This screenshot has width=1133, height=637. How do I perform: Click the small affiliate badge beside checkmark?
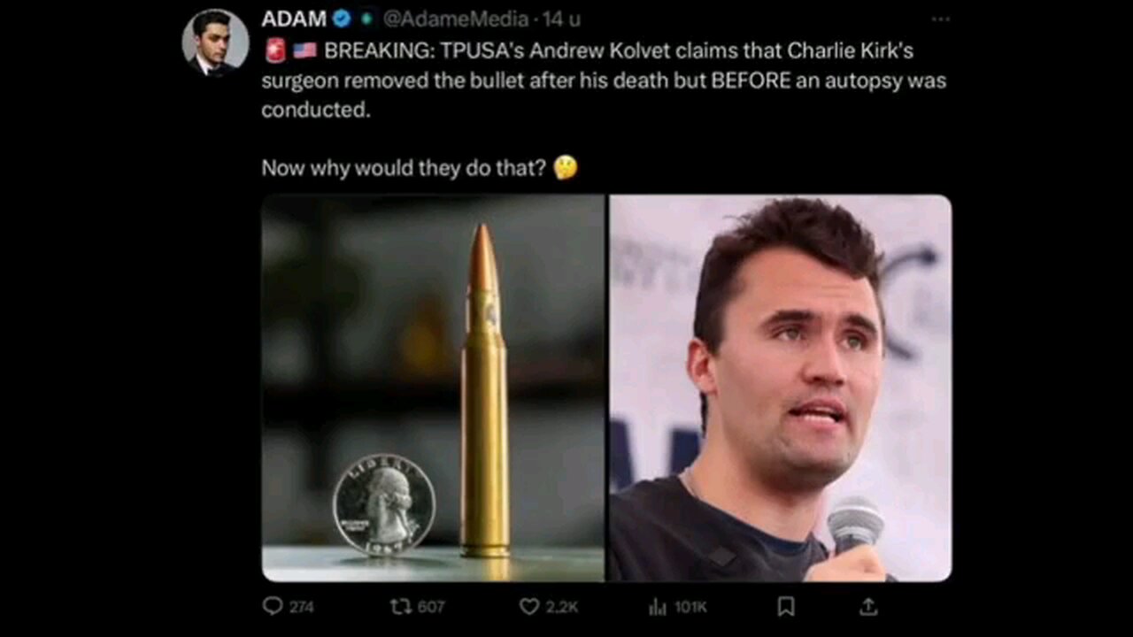(366, 19)
